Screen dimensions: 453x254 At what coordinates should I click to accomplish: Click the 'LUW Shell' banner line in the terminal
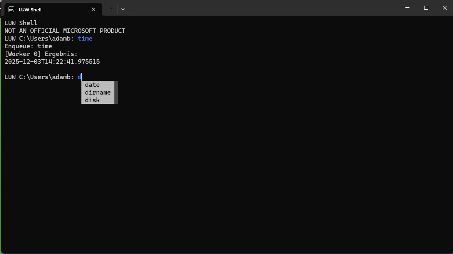(x=21, y=23)
